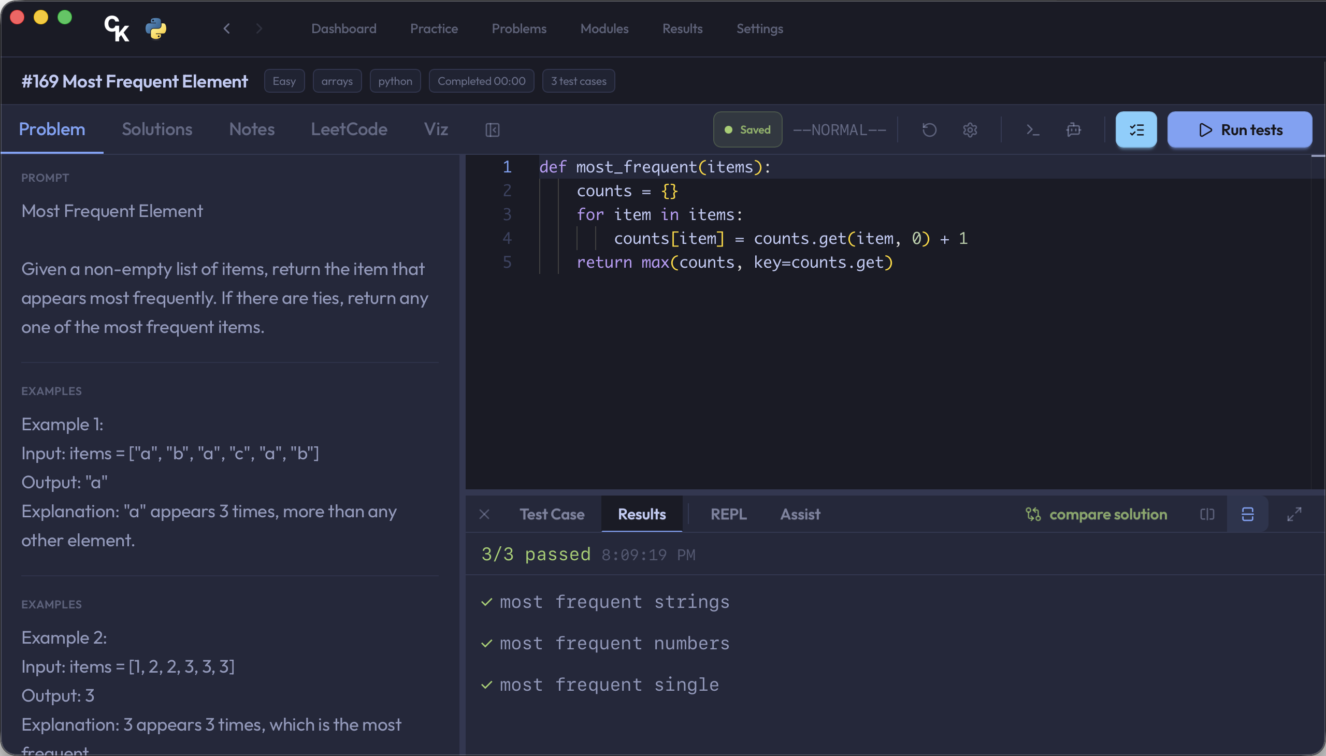Open the terminal prompt icon

(1032, 130)
